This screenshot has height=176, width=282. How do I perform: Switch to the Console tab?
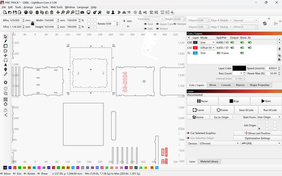click(226, 85)
